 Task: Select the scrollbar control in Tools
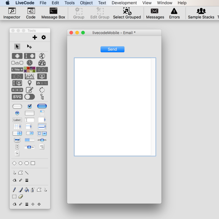(x=29, y=147)
